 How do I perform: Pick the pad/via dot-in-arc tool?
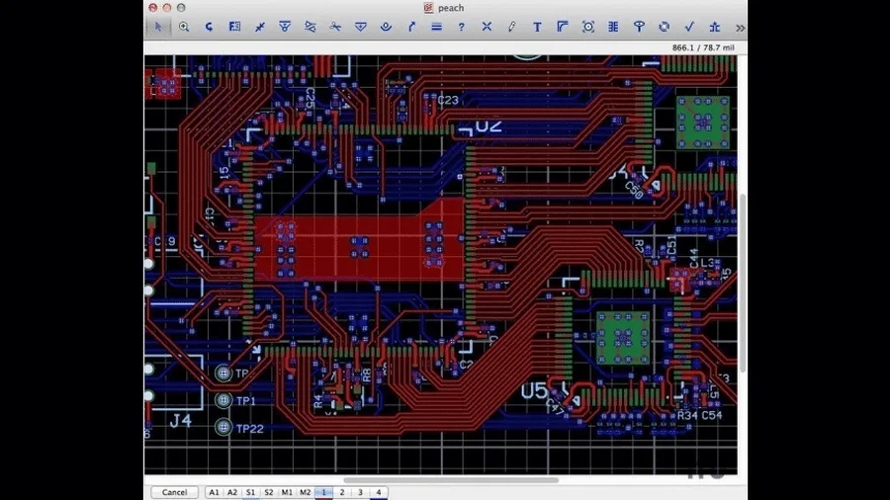point(386,27)
